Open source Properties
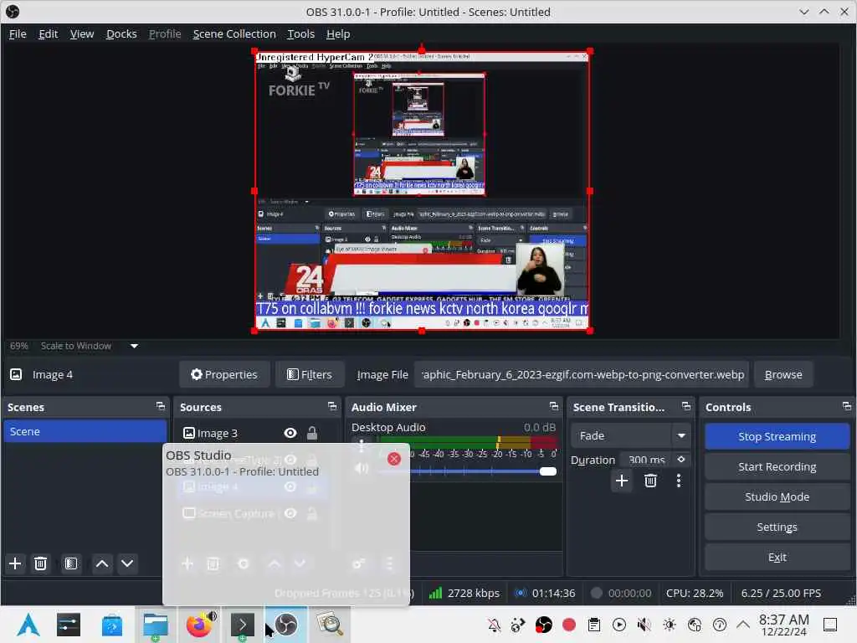Viewport: 857px width, 643px height. click(224, 374)
